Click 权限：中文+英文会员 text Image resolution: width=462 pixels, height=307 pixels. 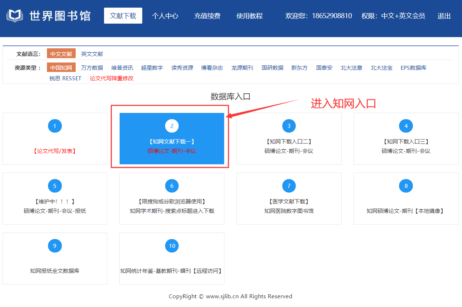click(393, 16)
